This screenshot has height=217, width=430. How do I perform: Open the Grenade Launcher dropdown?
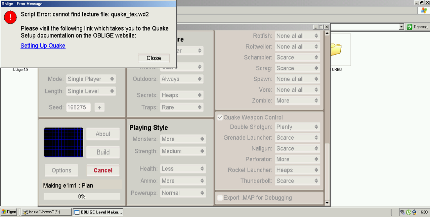click(297, 138)
